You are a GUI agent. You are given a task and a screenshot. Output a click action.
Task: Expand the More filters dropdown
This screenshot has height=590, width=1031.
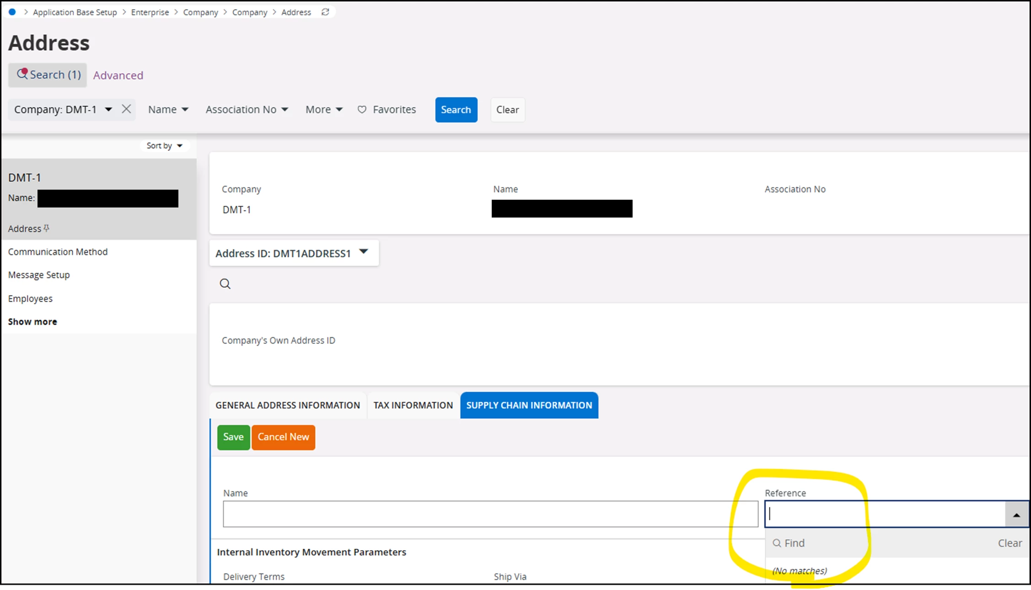[x=324, y=110]
